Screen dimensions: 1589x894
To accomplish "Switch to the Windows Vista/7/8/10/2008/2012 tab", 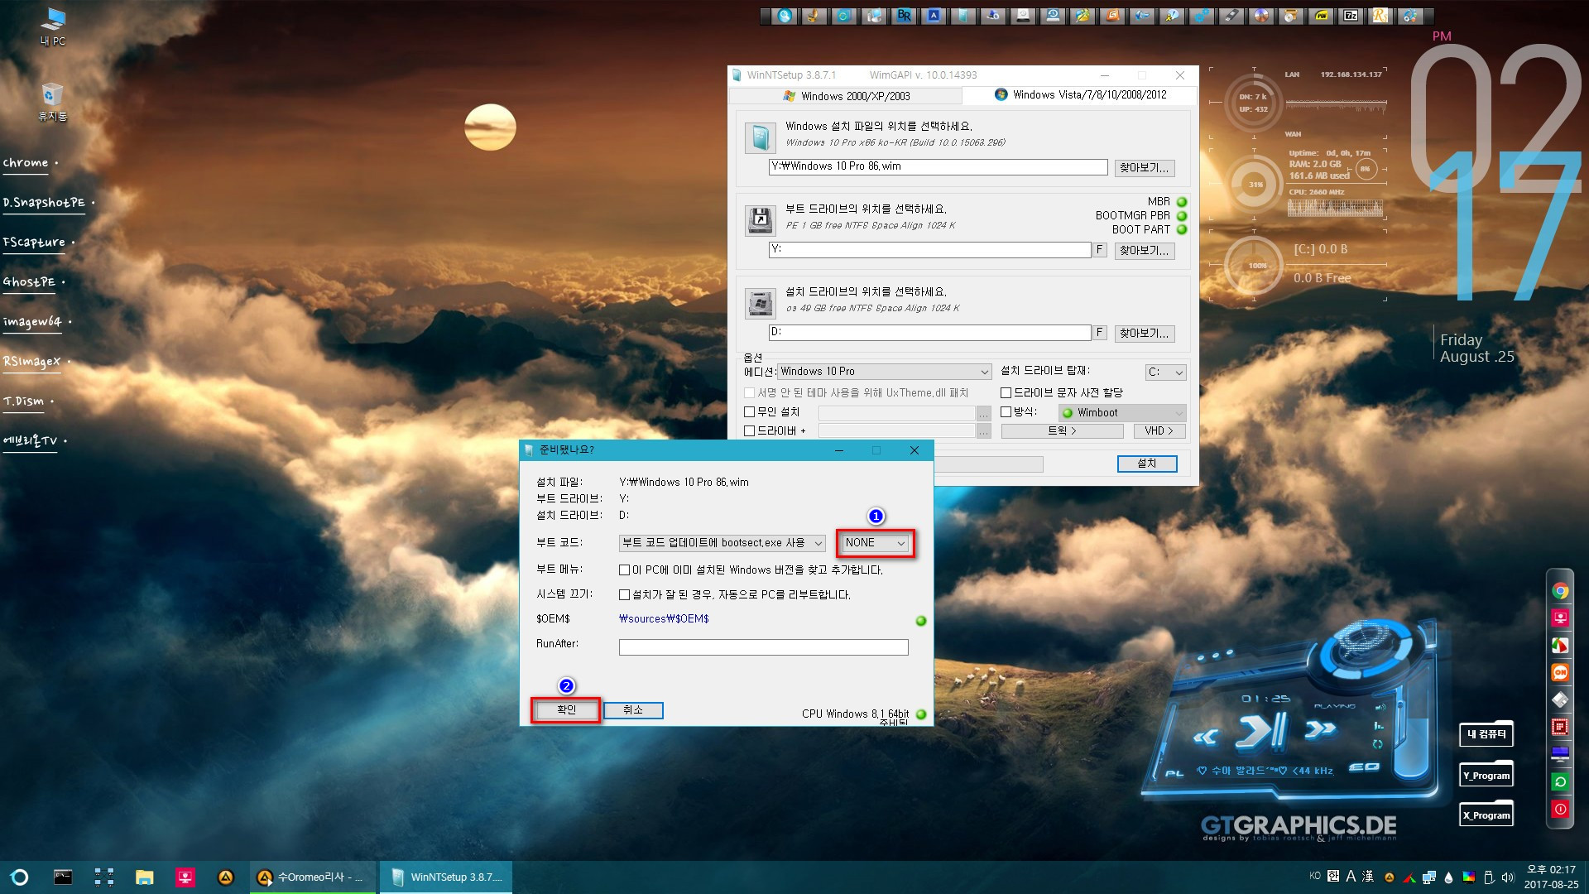I will click(x=1080, y=95).
